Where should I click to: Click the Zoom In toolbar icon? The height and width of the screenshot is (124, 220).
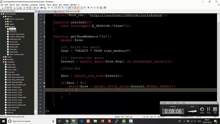(x=48, y=8)
